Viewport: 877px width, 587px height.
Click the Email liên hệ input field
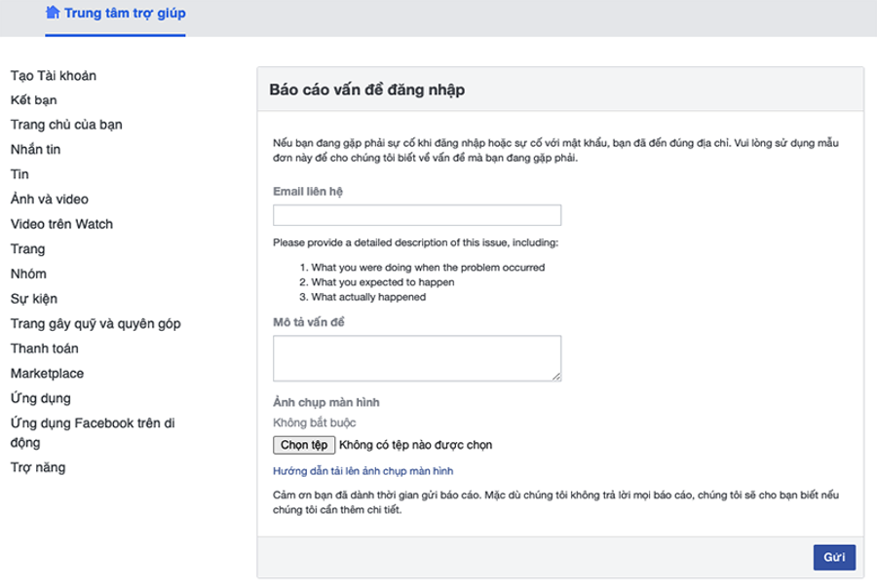[416, 215]
